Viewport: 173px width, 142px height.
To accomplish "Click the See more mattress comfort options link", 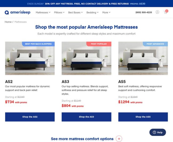I will [82, 139].
